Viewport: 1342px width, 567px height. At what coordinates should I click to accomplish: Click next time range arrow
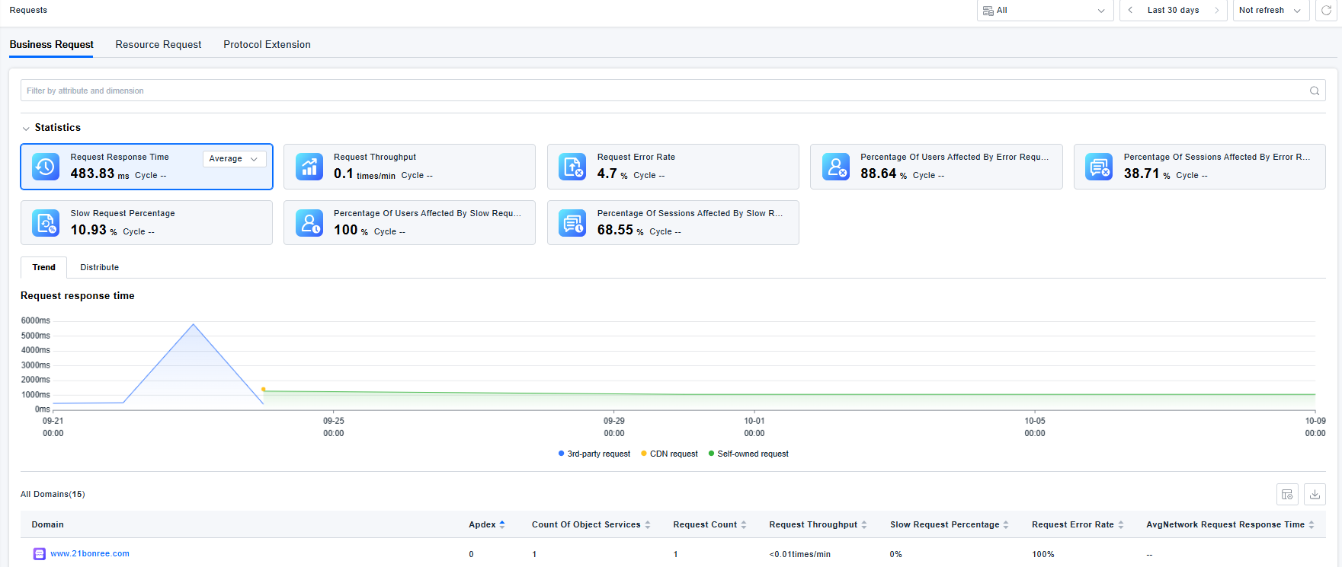pos(1216,11)
